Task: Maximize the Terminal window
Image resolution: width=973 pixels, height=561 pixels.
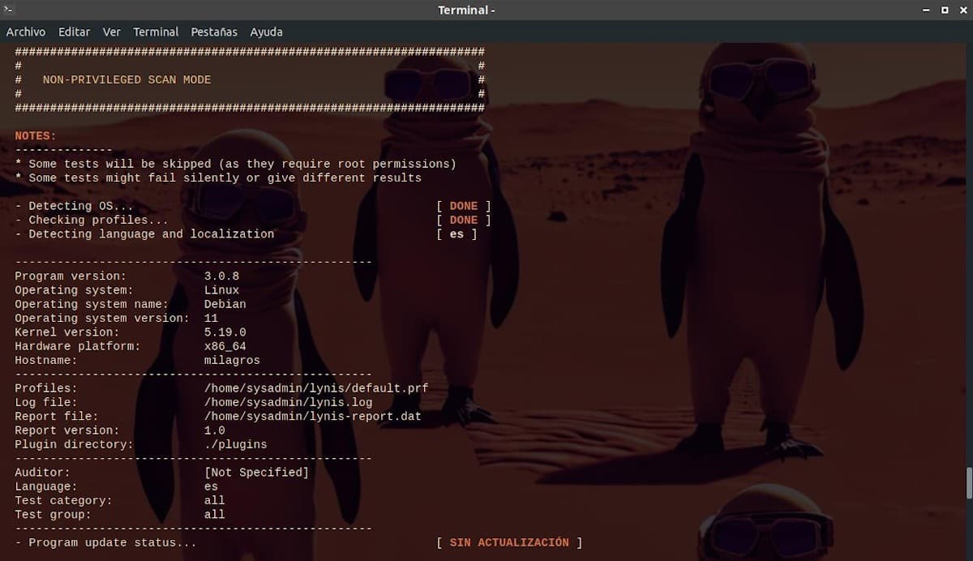Action: tap(944, 10)
